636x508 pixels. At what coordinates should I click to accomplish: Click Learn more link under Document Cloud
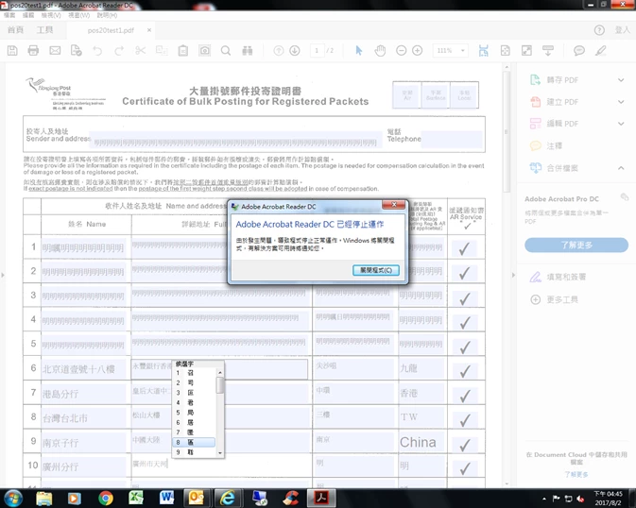point(576,474)
